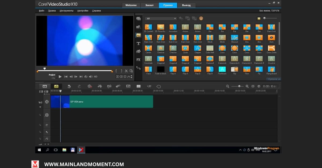Play the project preview
Viewport: 322px width, 168px height.
pos(60,77)
